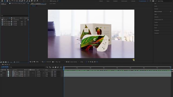
Task: Toggle the Snapping checkbox
Action: tap(51, 1)
